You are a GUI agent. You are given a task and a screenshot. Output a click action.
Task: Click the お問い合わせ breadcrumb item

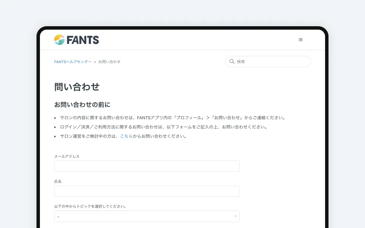(x=109, y=62)
